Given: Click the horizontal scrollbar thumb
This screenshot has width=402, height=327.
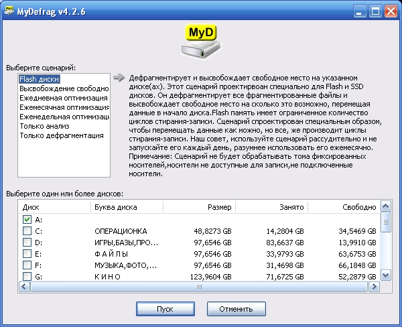Looking at the screenshot, I should click(199, 287).
